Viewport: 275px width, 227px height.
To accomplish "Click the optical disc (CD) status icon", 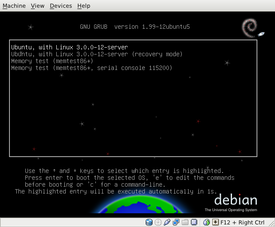I will coord(158,222).
